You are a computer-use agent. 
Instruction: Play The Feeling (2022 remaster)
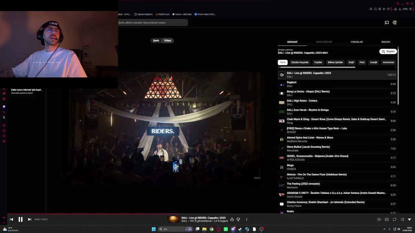pos(337,185)
